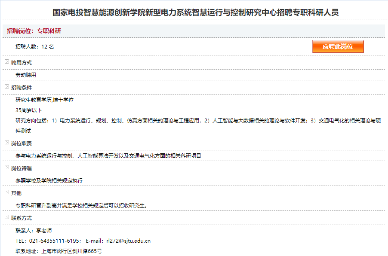The image size is (388, 256).
Task: Select the wrapped text 件测试
Action: pos(23,131)
